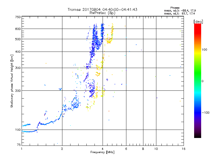This screenshot has width=216, height=162.
Task: Click the "Phases" heading text
Action: click(x=175, y=8)
